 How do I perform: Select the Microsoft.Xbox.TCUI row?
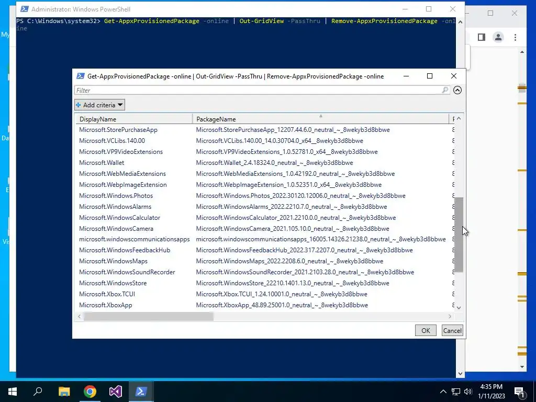264,294
